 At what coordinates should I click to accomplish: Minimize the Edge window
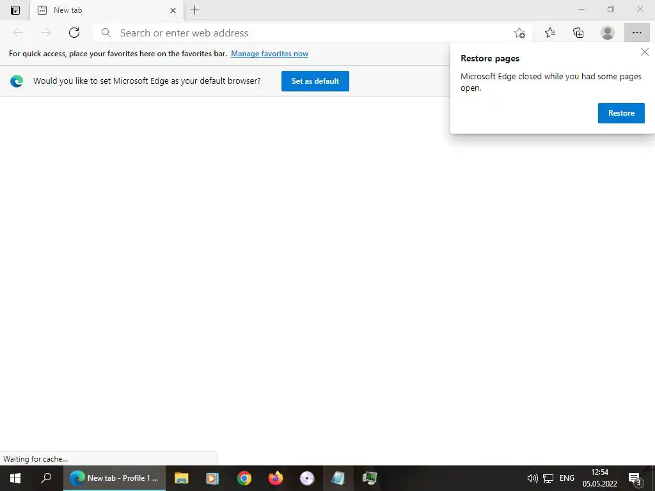pos(581,9)
